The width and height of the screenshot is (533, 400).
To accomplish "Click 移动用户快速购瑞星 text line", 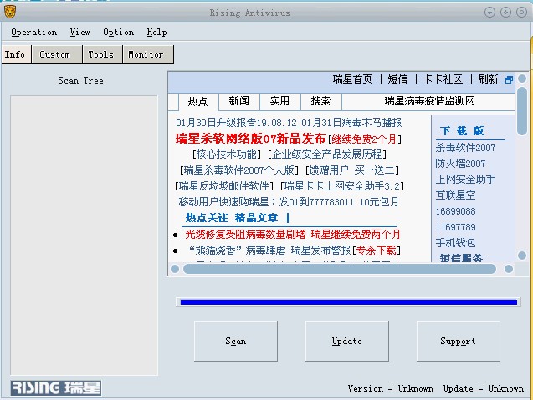I will pos(289,202).
